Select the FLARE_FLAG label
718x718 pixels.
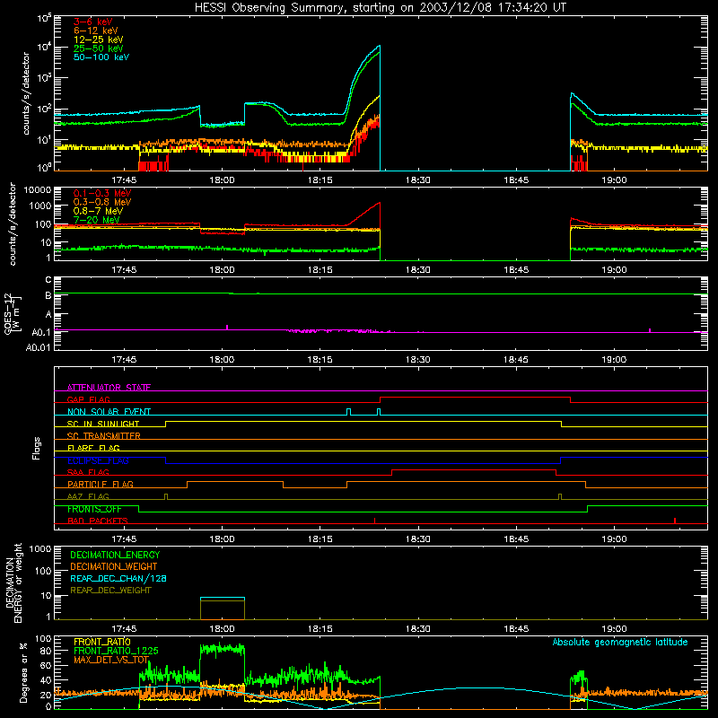click(x=93, y=448)
